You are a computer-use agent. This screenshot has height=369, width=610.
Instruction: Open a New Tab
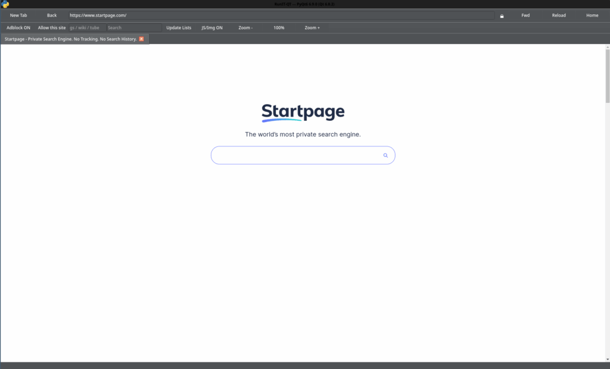click(18, 15)
